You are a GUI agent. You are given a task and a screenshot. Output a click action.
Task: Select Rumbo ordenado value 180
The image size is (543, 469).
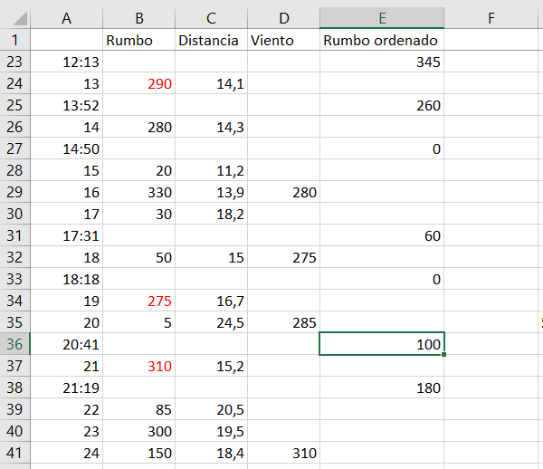tap(382, 388)
